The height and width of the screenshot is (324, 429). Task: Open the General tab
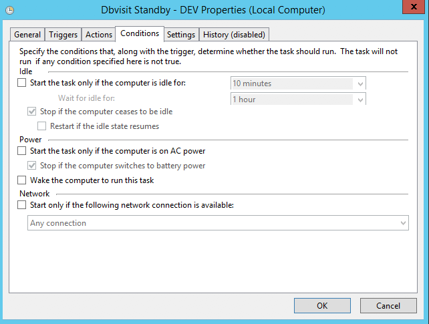[x=27, y=35]
